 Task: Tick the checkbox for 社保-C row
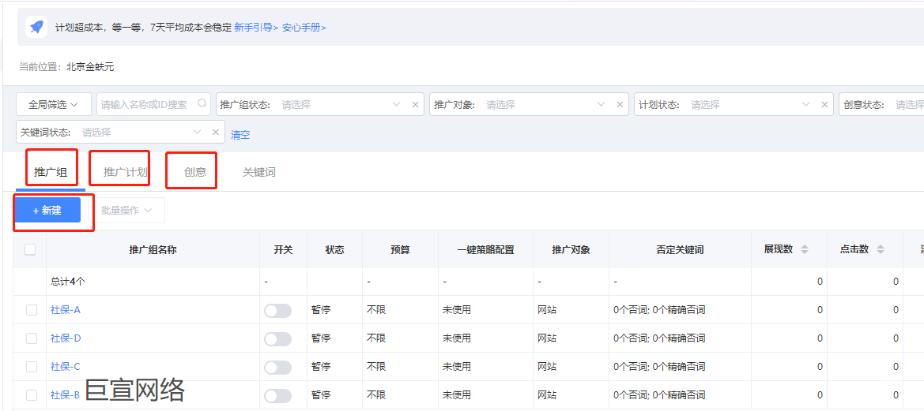click(32, 367)
